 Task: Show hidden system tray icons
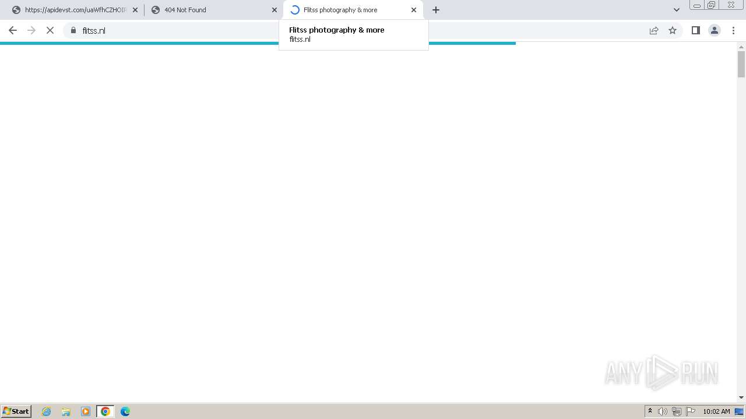[x=650, y=411]
